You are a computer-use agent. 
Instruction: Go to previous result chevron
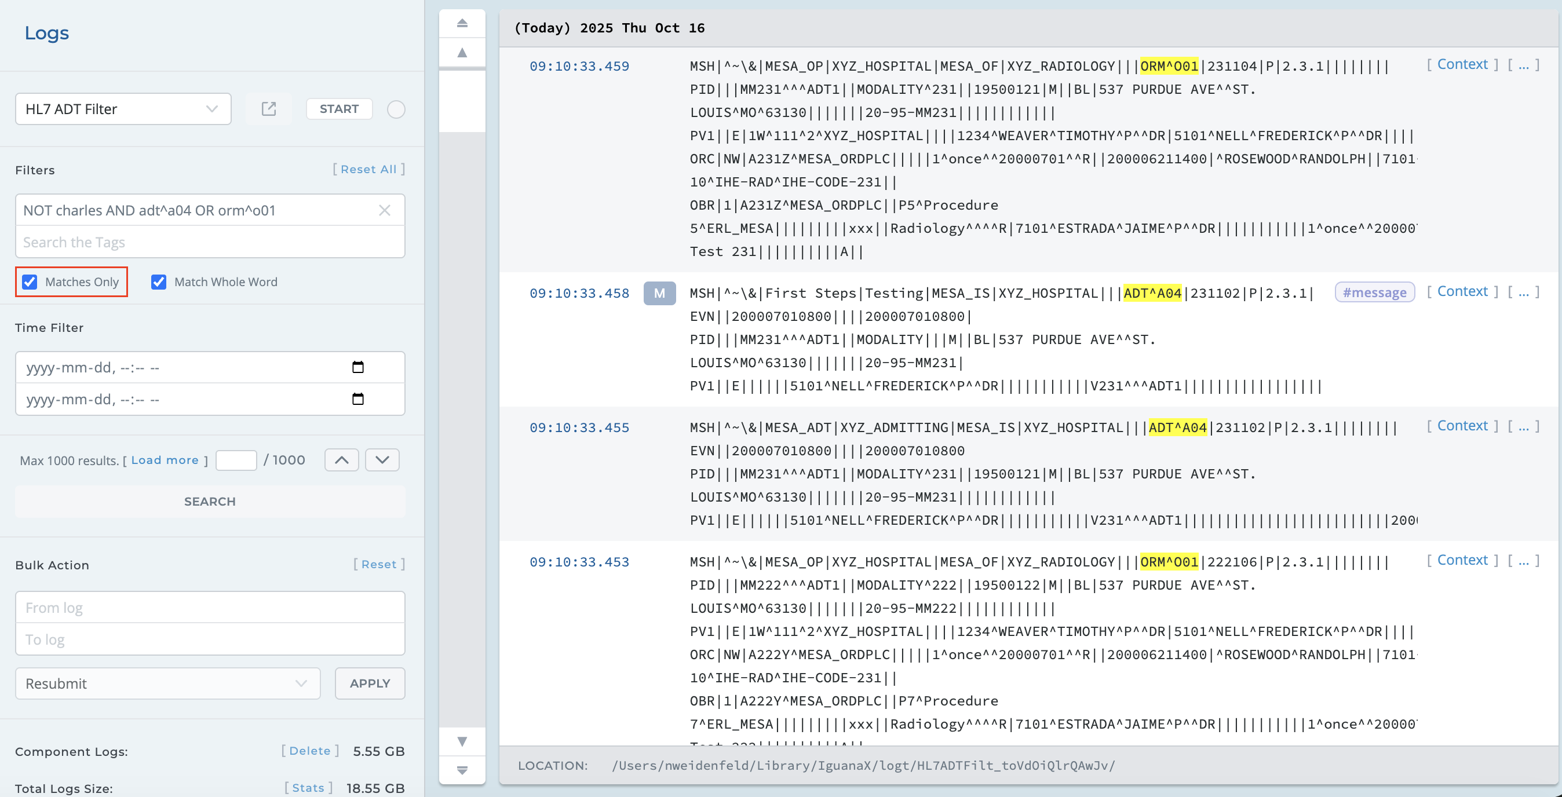click(x=341, y=459)
